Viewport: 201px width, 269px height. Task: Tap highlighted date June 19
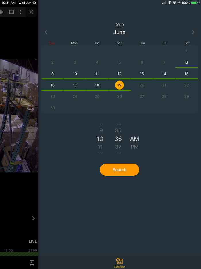(119, 85)
